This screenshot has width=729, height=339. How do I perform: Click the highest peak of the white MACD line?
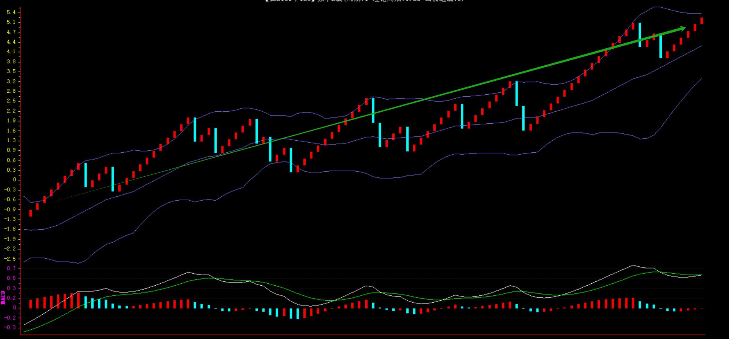coord(633,265)
